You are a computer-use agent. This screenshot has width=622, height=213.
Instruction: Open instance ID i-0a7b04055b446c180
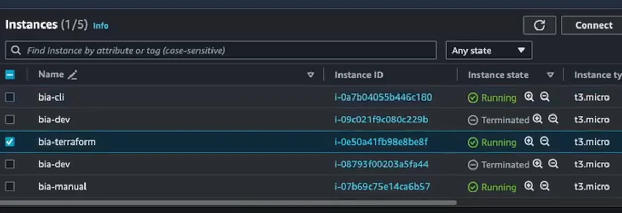[383, 97]
